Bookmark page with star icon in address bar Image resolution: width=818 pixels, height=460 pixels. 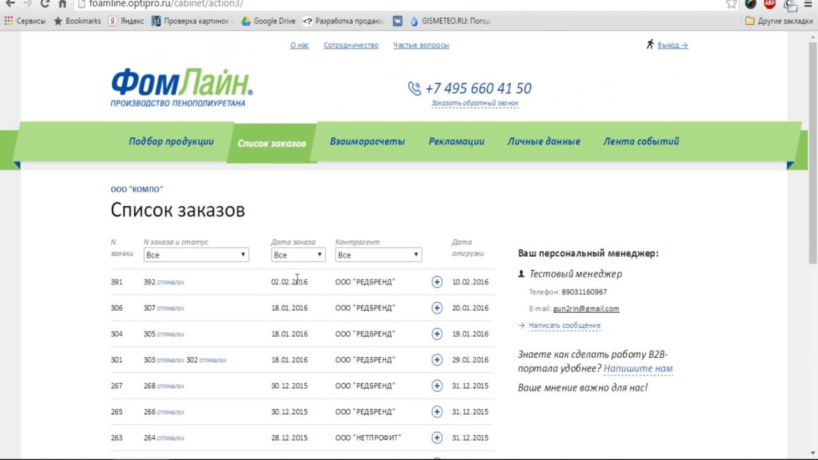coord(731,4)
